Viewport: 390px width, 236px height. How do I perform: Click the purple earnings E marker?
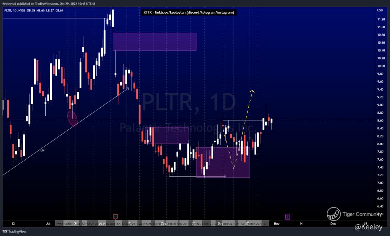(287, 217)
